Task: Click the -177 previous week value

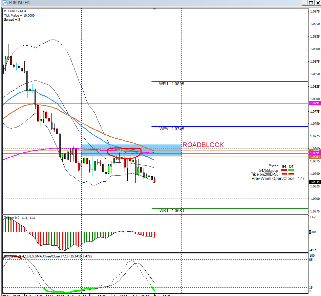Action: 301,179
